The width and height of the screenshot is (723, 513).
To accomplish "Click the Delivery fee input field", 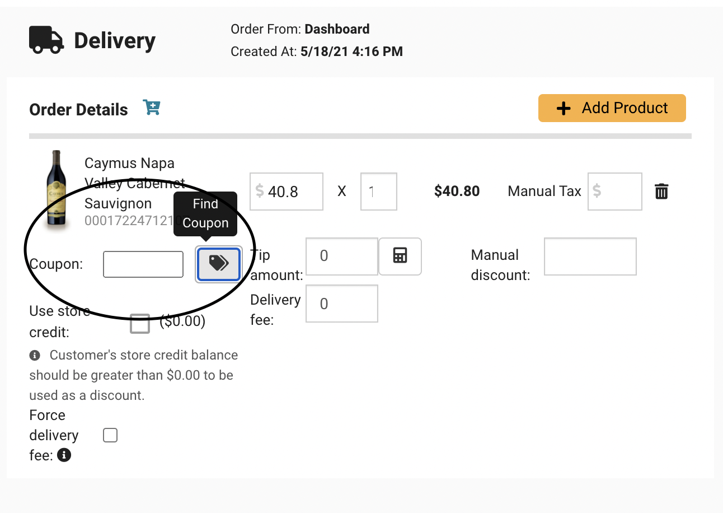I will 342,304.
